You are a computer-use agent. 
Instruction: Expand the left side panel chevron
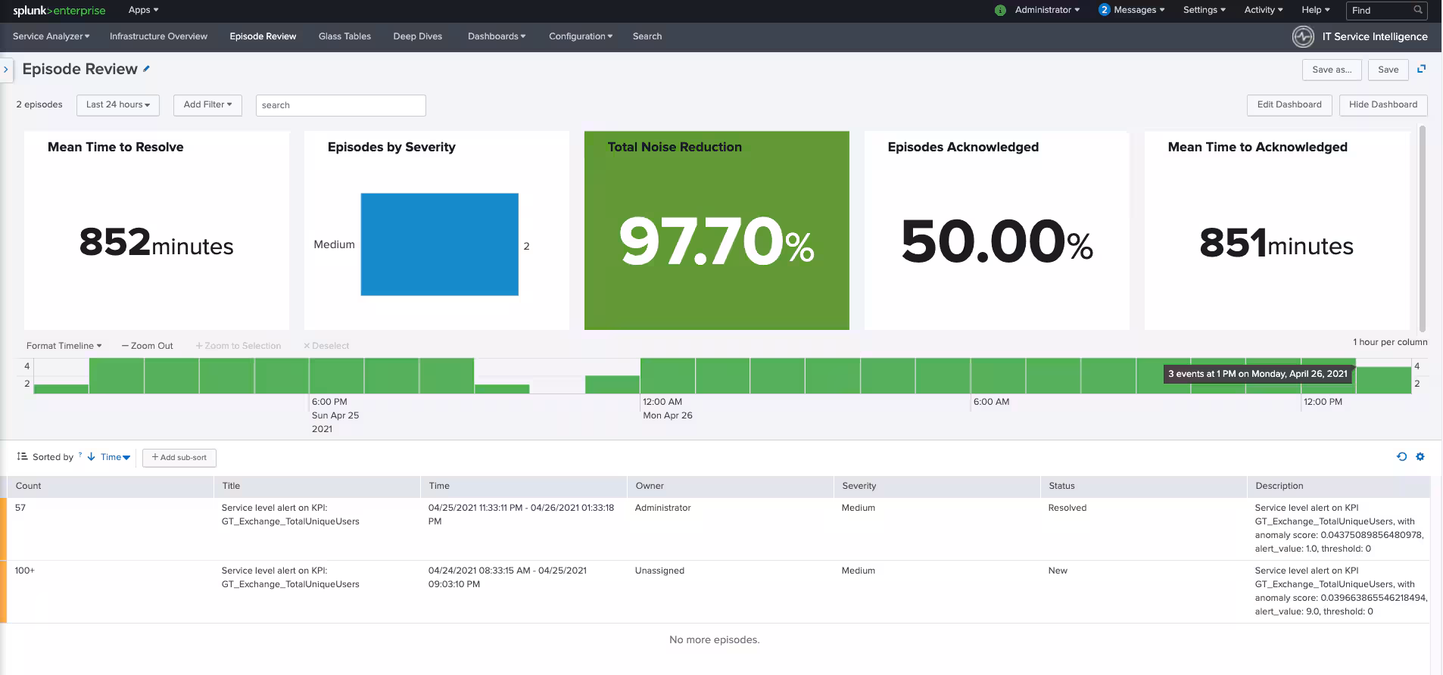point(6,70)
